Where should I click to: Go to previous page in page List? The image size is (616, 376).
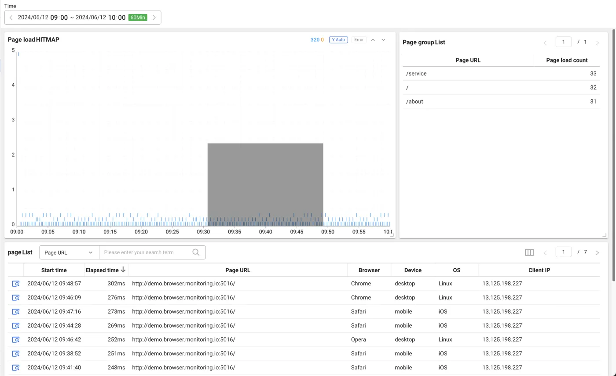tap(545, 252)
